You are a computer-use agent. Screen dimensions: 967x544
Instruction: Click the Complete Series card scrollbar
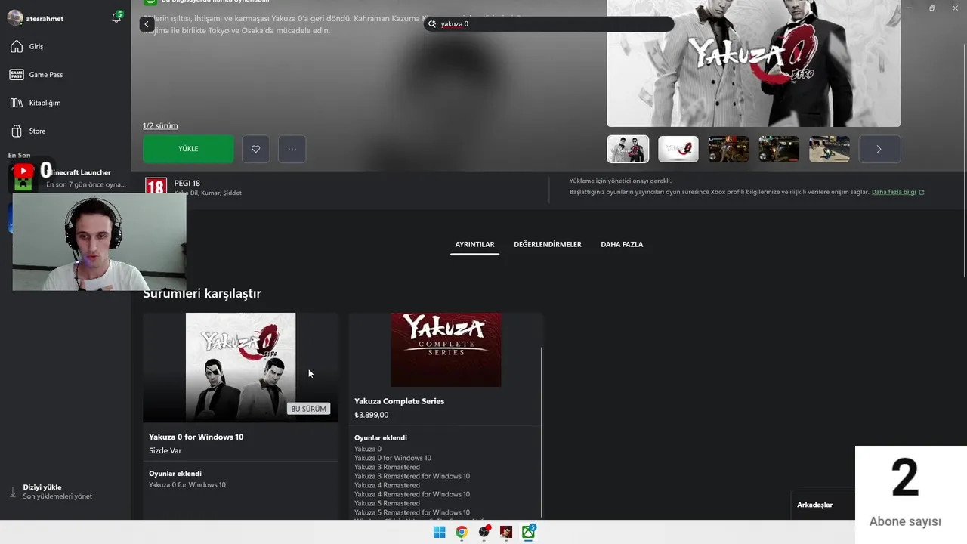pyautogui.click(x=542, y=432)
